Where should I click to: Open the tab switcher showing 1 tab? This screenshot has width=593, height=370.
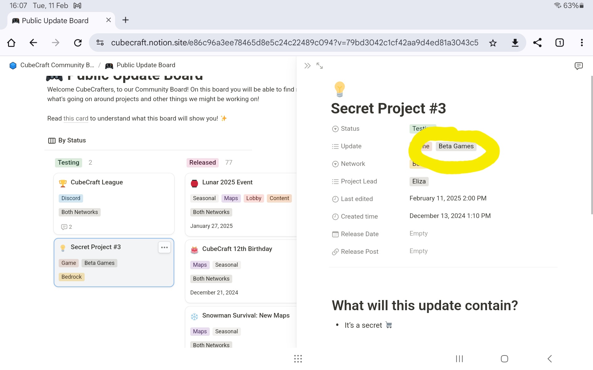[560, 43]
